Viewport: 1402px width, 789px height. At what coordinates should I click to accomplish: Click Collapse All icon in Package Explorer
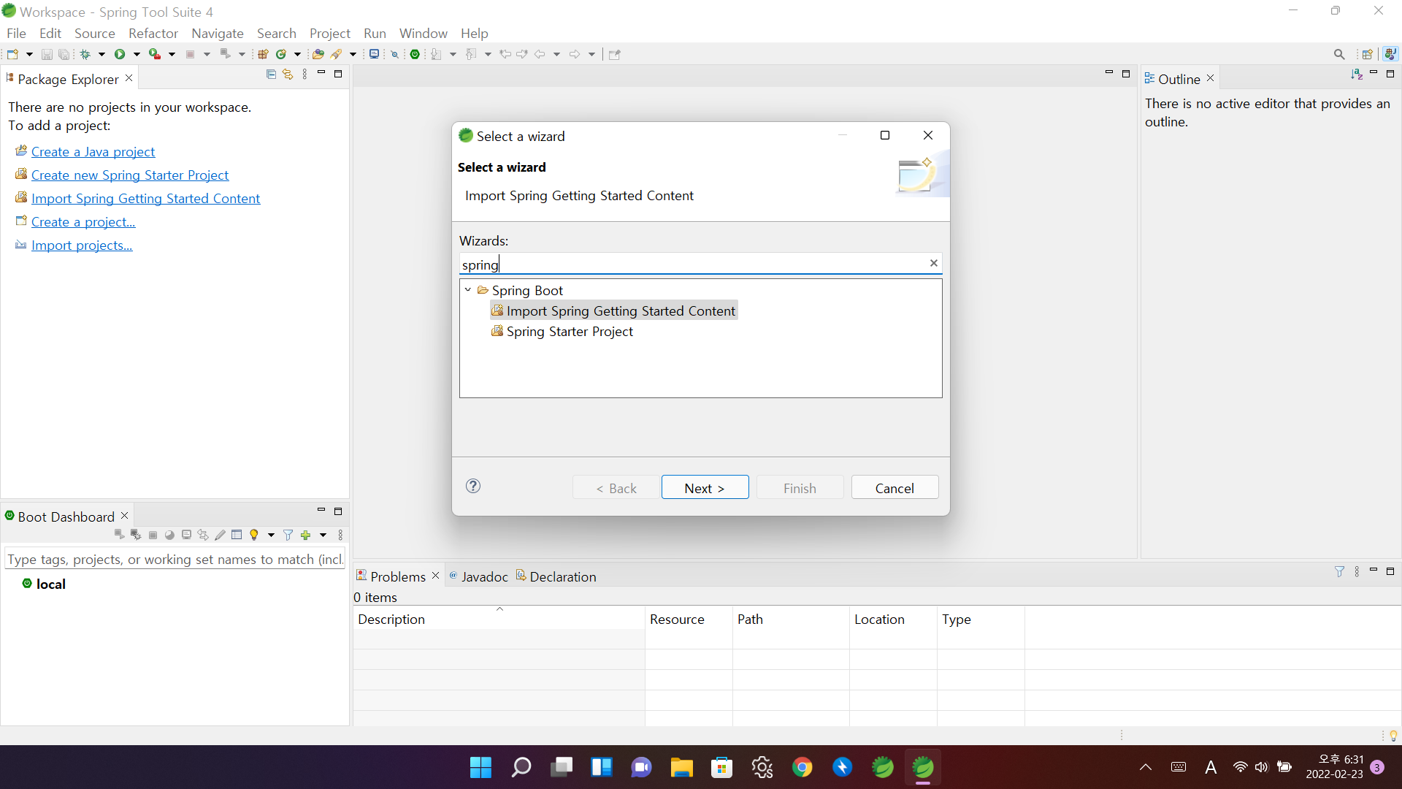click(x=271, y=75)
